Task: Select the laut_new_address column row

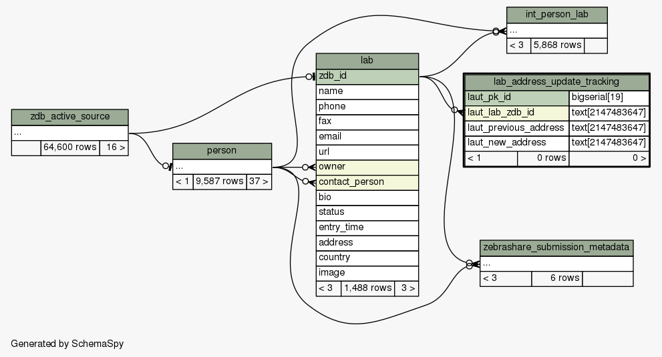Action: coord(516,143)
